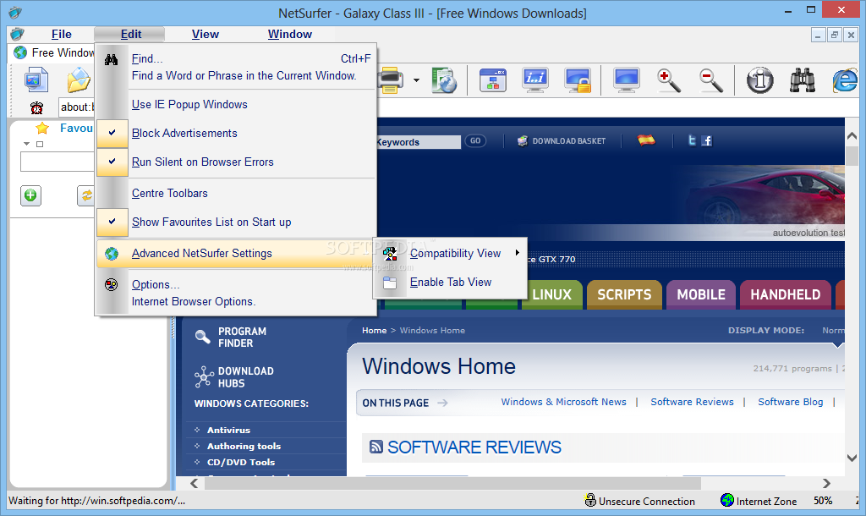
Task: Toggle Use IE Popup Windows
Action: click(237, 104)
